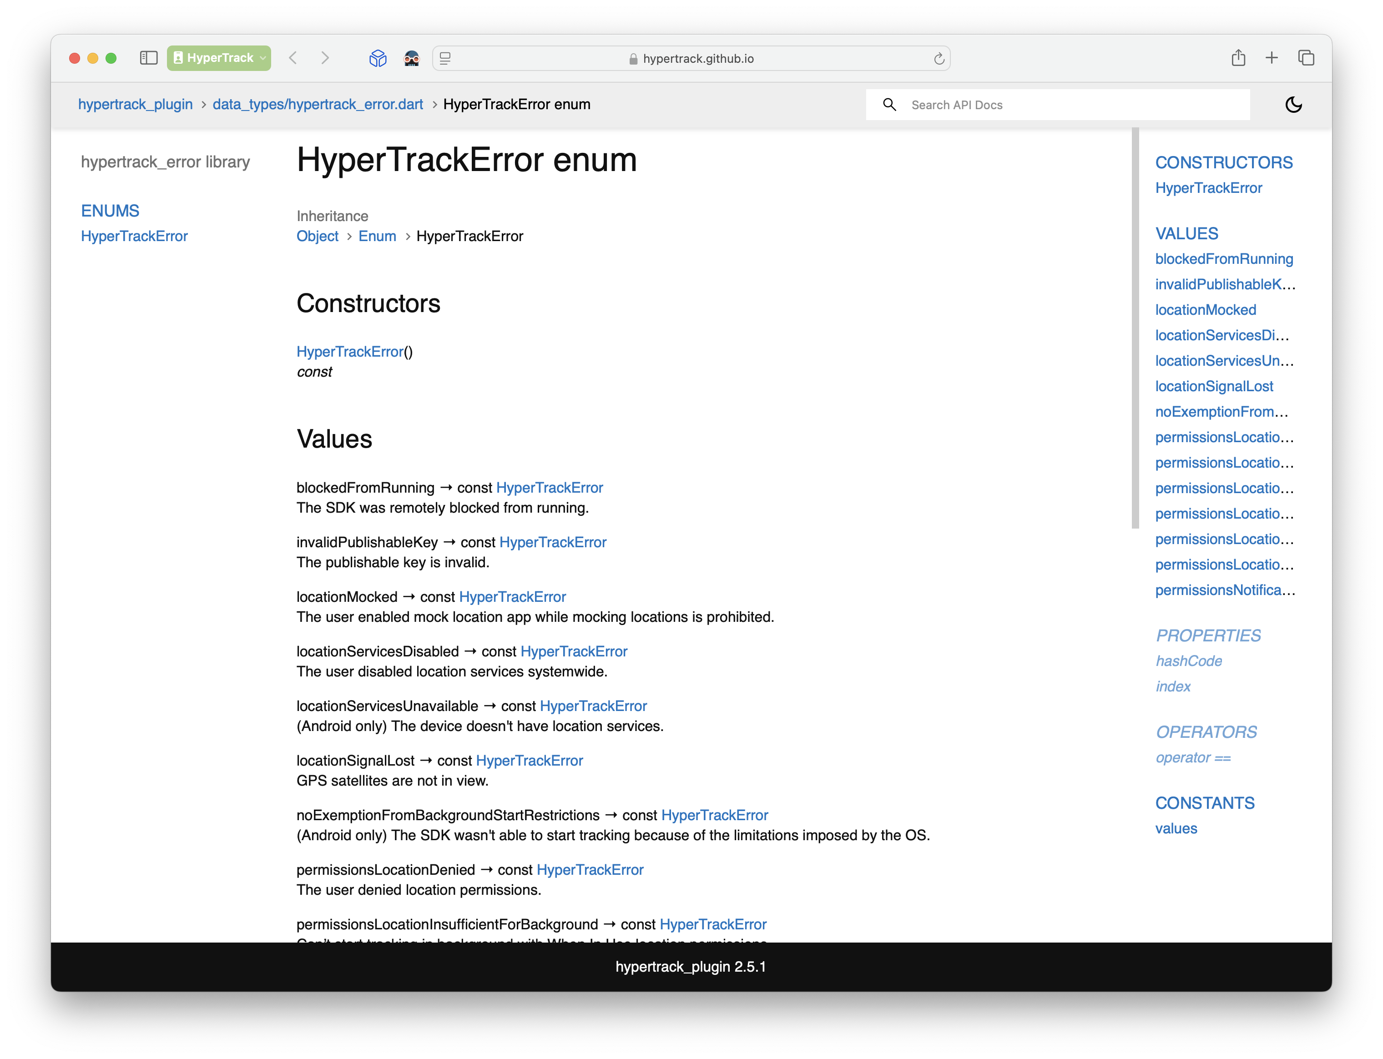Select permissionsNotifica… in right sidebar

tap(1226, 590)
